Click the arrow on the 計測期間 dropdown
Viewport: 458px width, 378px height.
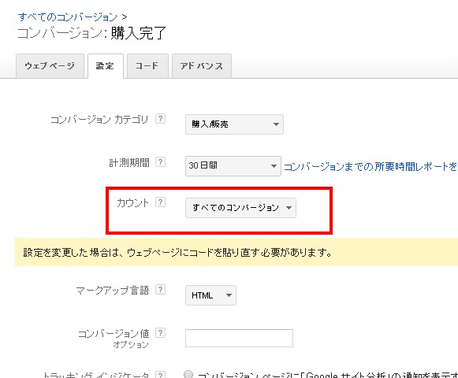tap(274, 166)
